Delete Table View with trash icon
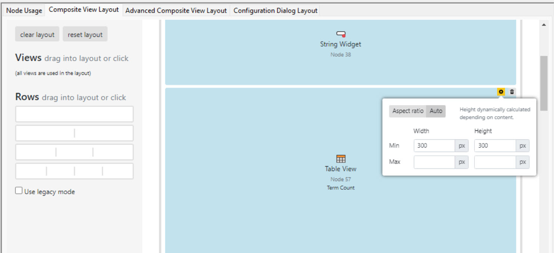The image size is (554, 253). 512,92
